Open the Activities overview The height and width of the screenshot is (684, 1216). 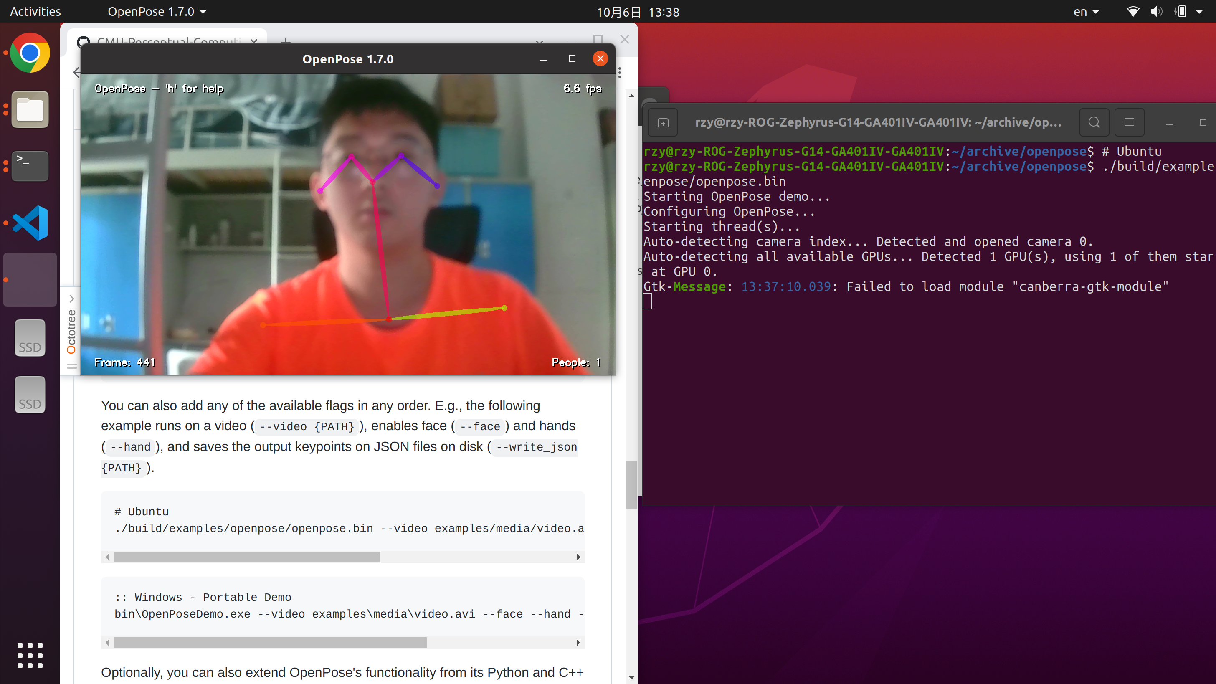pyautogui.click(x=35, y=11)
